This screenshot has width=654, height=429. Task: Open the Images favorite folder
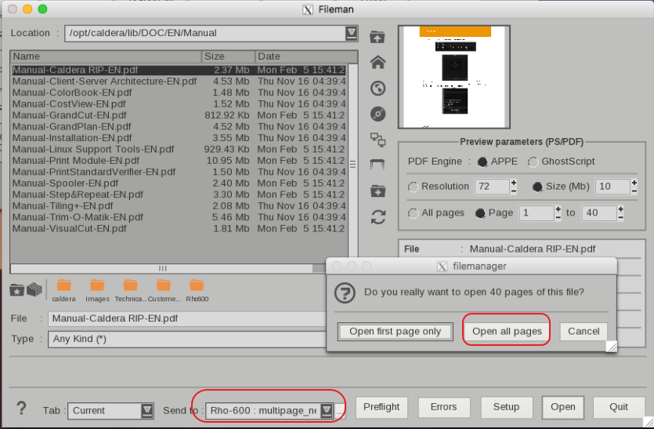pos(97,291)
